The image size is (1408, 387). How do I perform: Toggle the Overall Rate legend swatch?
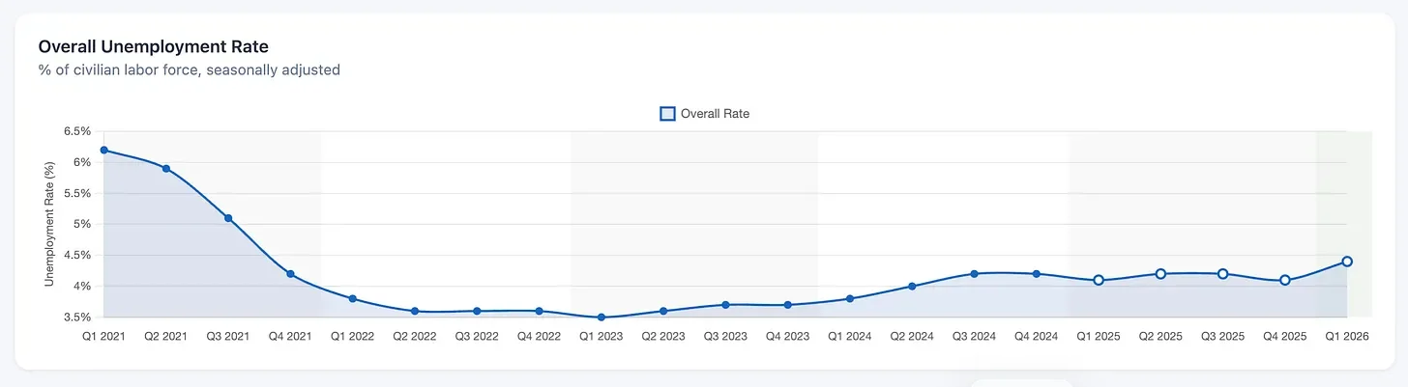[667, 114]
